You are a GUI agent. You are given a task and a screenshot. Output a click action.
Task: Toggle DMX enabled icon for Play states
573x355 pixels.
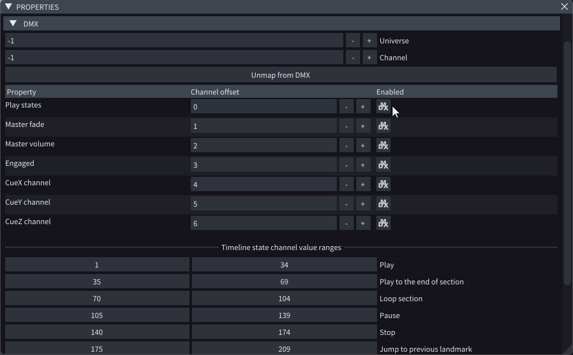point(383,107)
